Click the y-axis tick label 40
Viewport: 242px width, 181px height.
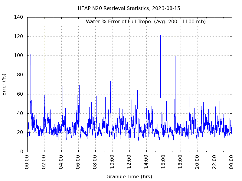point(20,113)
